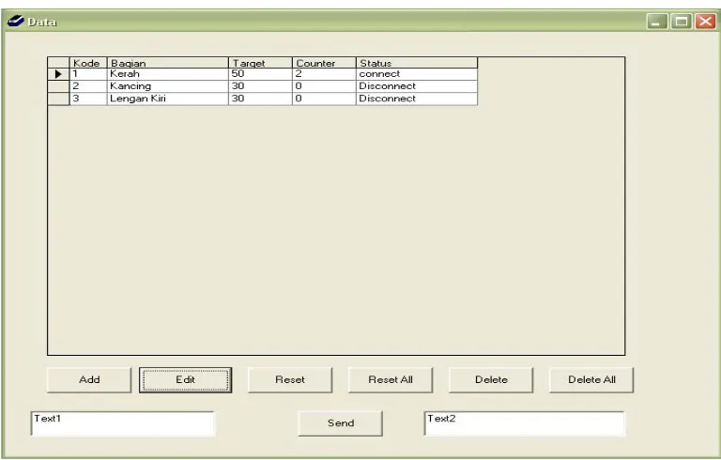Select the Target cell in Kancing row
The image size is (721, 460).
pyautogui.click(x=260, y=86)
